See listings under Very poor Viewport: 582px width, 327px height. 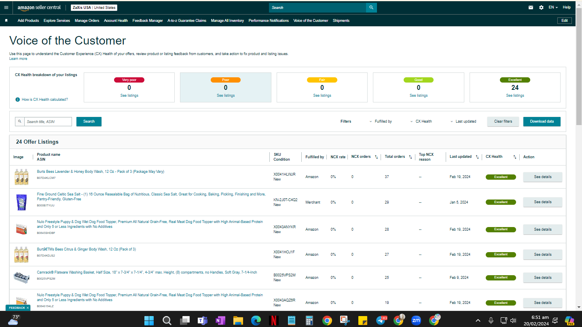[129, 96]
